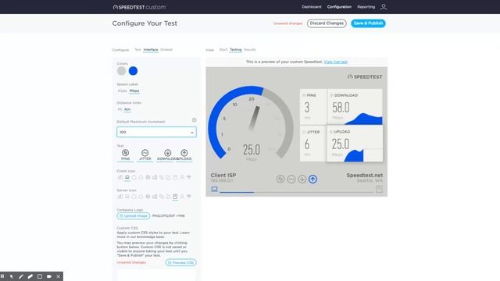Screen dimensions: 500x281
Task: Select the underlined server icon under Server Icon
Action: coord(175,197)
